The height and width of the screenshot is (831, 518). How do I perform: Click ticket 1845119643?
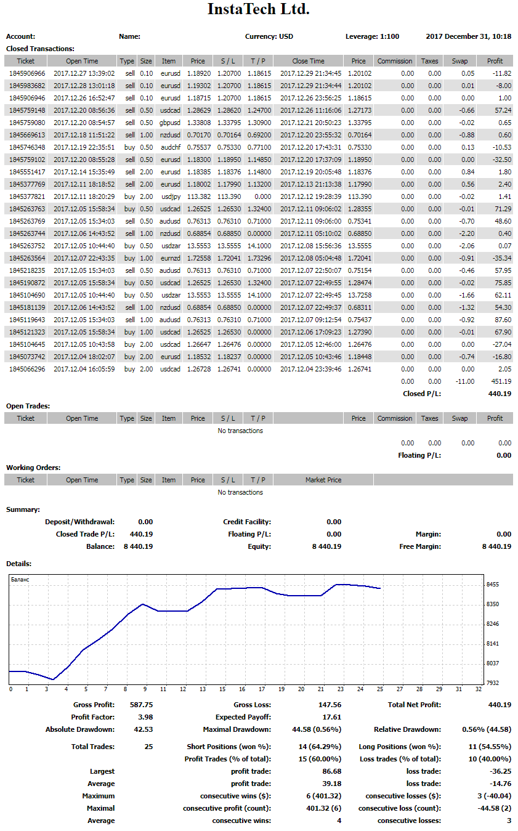pos(27,320)
